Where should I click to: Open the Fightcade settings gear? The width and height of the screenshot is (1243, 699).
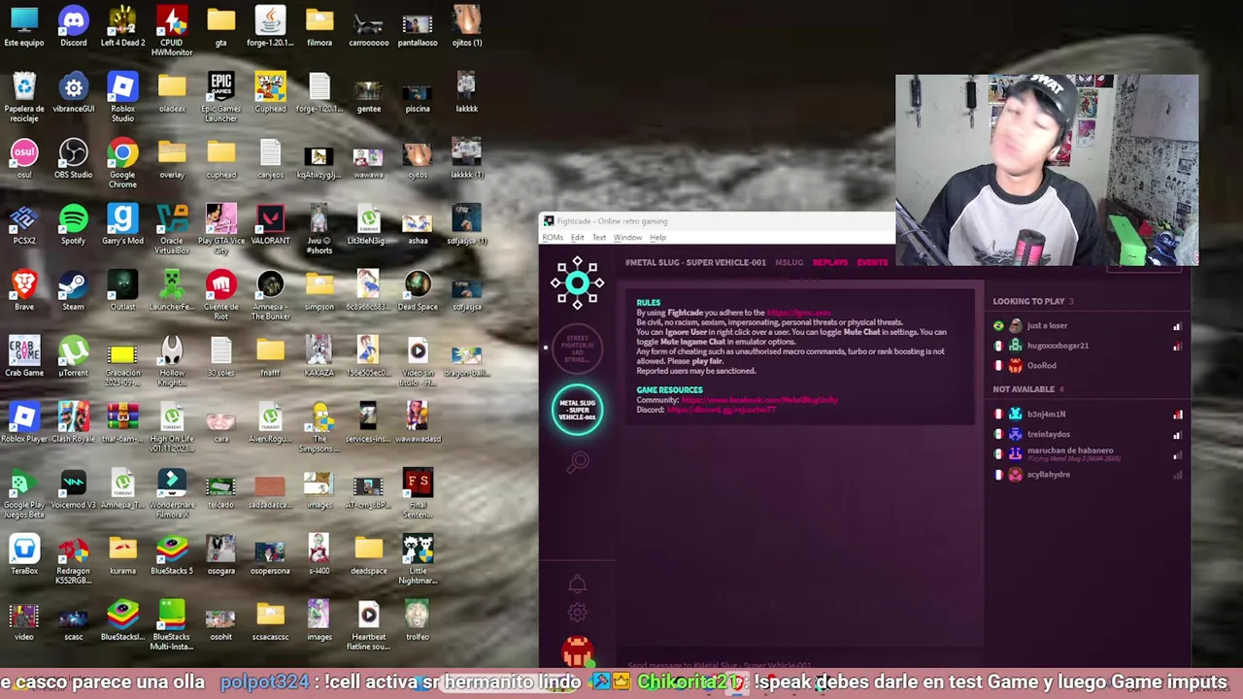tap(577, 613)
